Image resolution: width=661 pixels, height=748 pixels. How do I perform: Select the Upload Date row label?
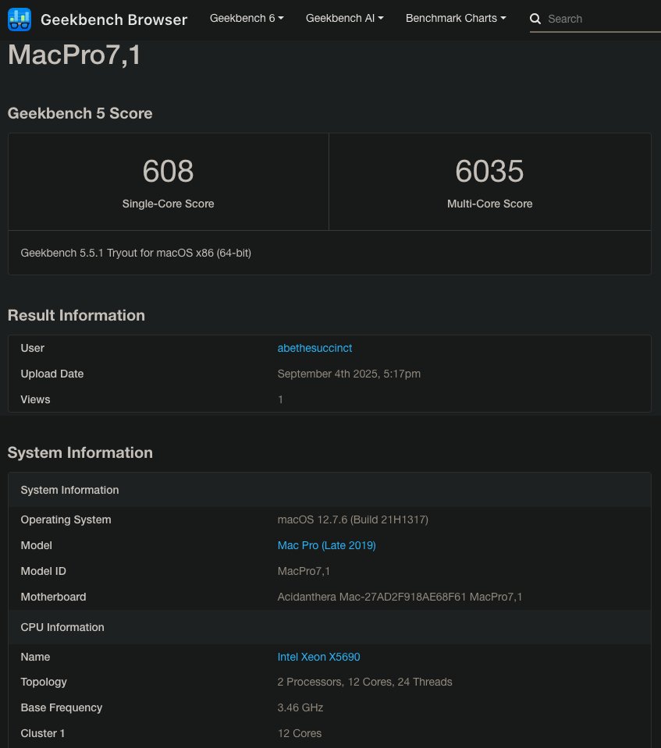[52, 374]
